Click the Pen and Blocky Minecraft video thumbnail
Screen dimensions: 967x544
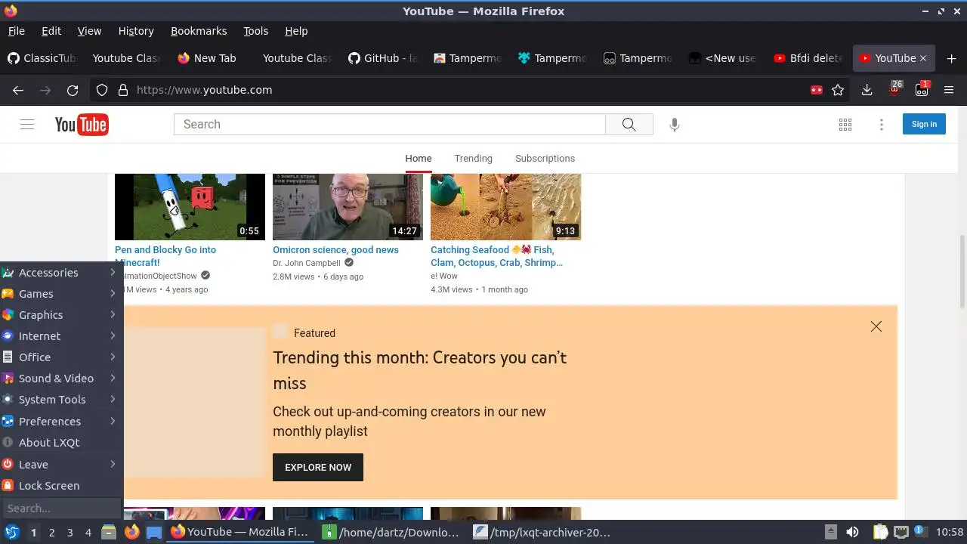tap(190, 207)
